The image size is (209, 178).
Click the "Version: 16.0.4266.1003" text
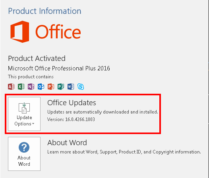point(71,119)
